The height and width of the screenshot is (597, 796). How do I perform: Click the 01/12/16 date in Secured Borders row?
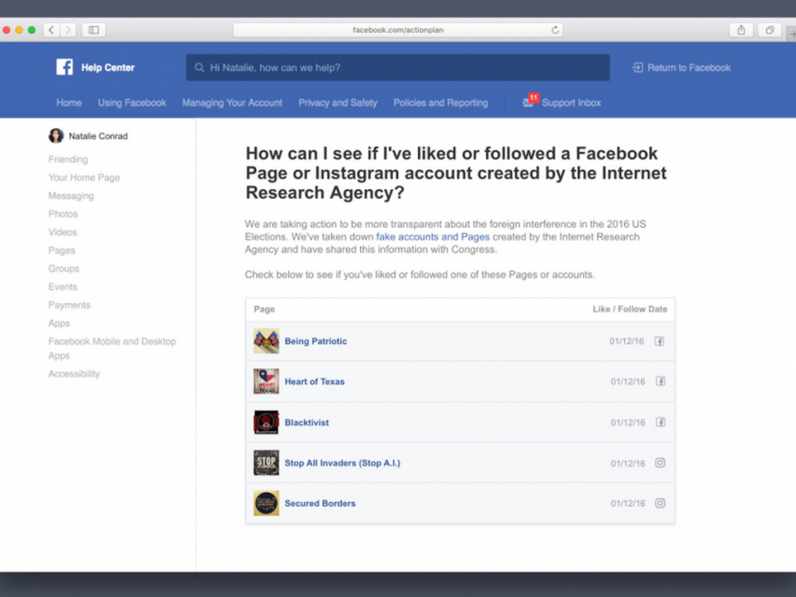coord(627,503)
